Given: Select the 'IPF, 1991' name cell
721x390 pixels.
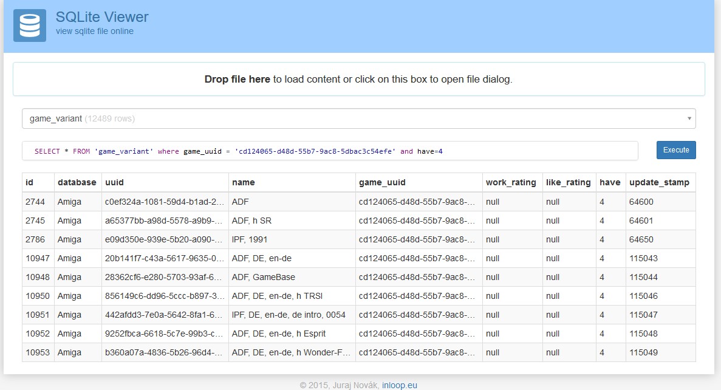Looking at the screenshot, I should [250, 239].
